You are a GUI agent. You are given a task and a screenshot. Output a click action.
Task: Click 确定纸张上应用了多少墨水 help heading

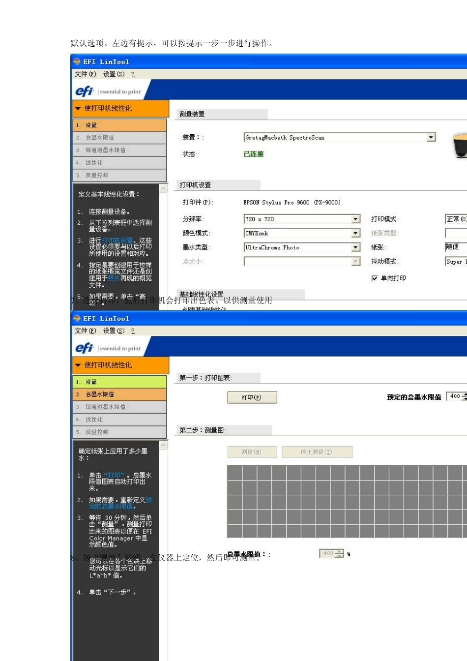113,454
